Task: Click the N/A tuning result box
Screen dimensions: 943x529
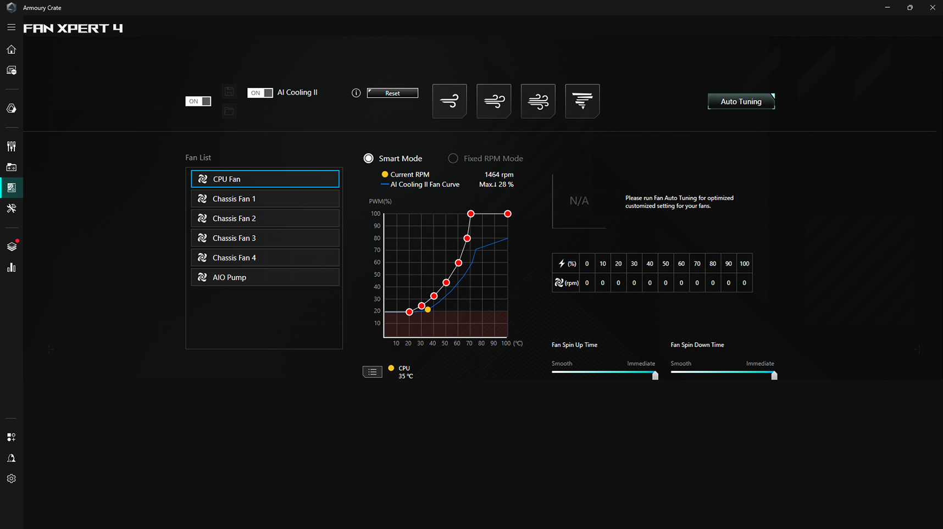Action: (579, 201)
